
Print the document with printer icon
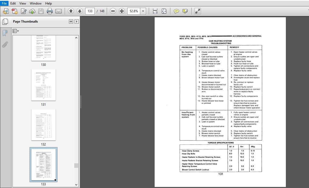coord(50,11)
